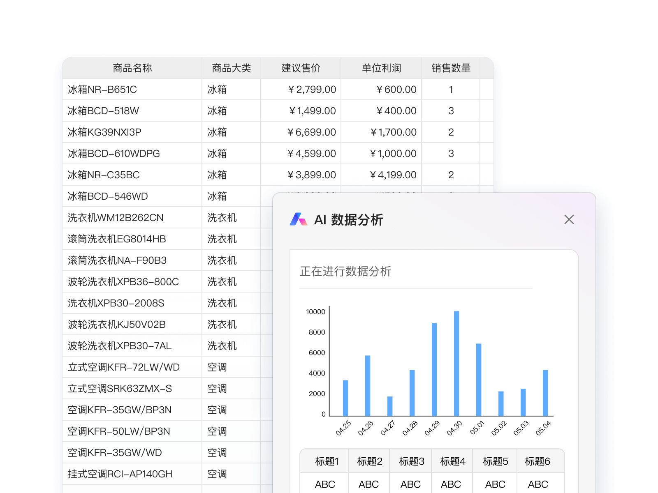Click the 04.29 bar in chart
The image size is (658, 493).
pos(434,370)
